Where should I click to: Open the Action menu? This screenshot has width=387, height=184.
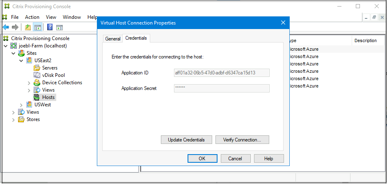pyautogui.click(x=32, y=17)
